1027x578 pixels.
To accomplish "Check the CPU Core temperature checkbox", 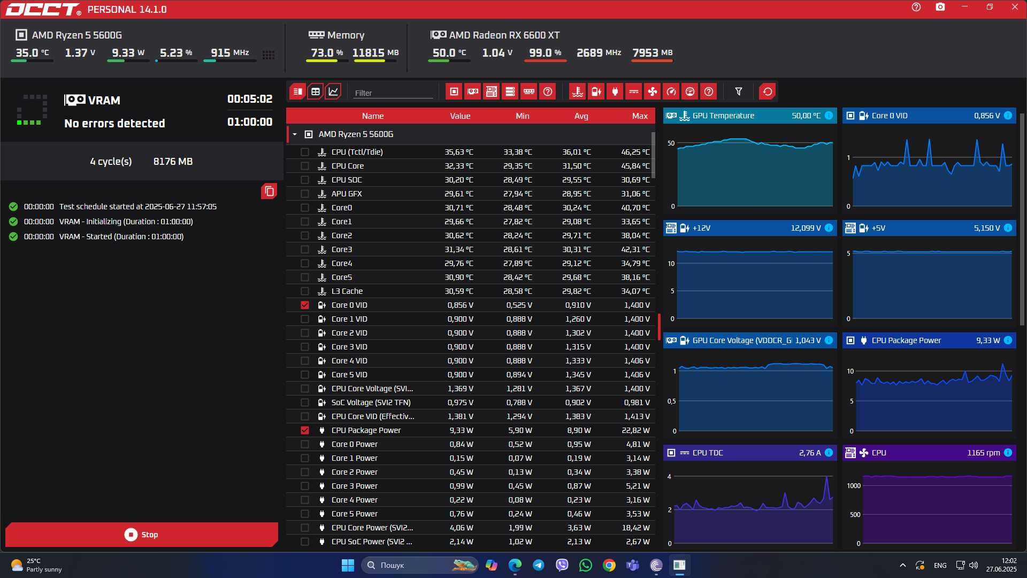I will coord(305,166).
